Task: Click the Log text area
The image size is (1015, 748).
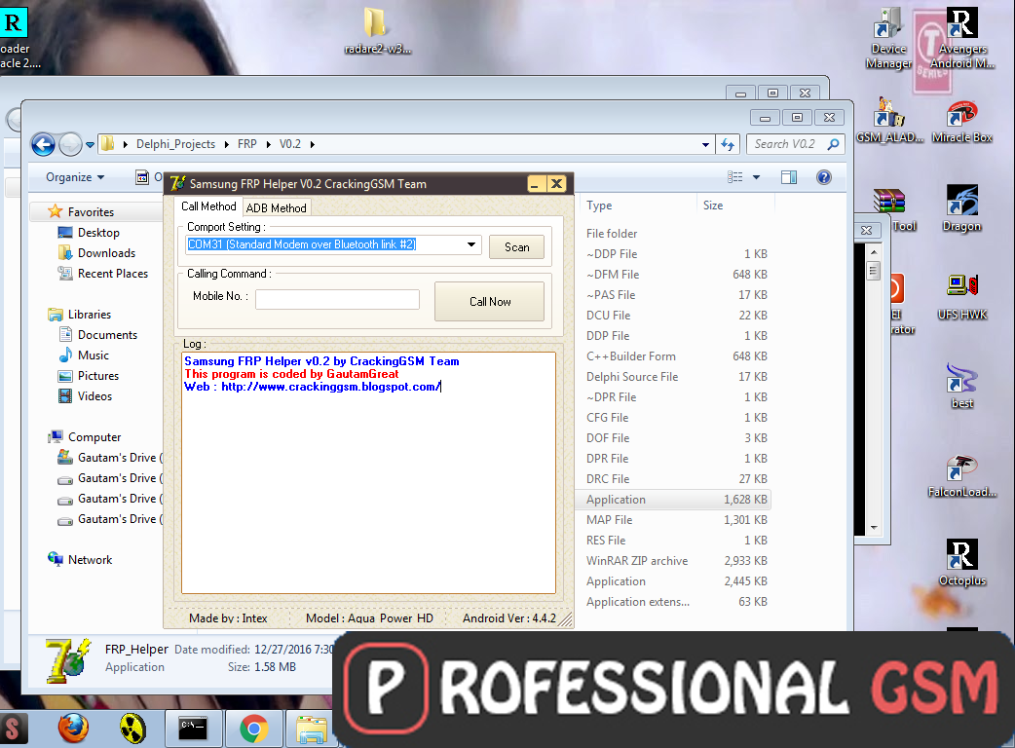Action: pos(368,472)
